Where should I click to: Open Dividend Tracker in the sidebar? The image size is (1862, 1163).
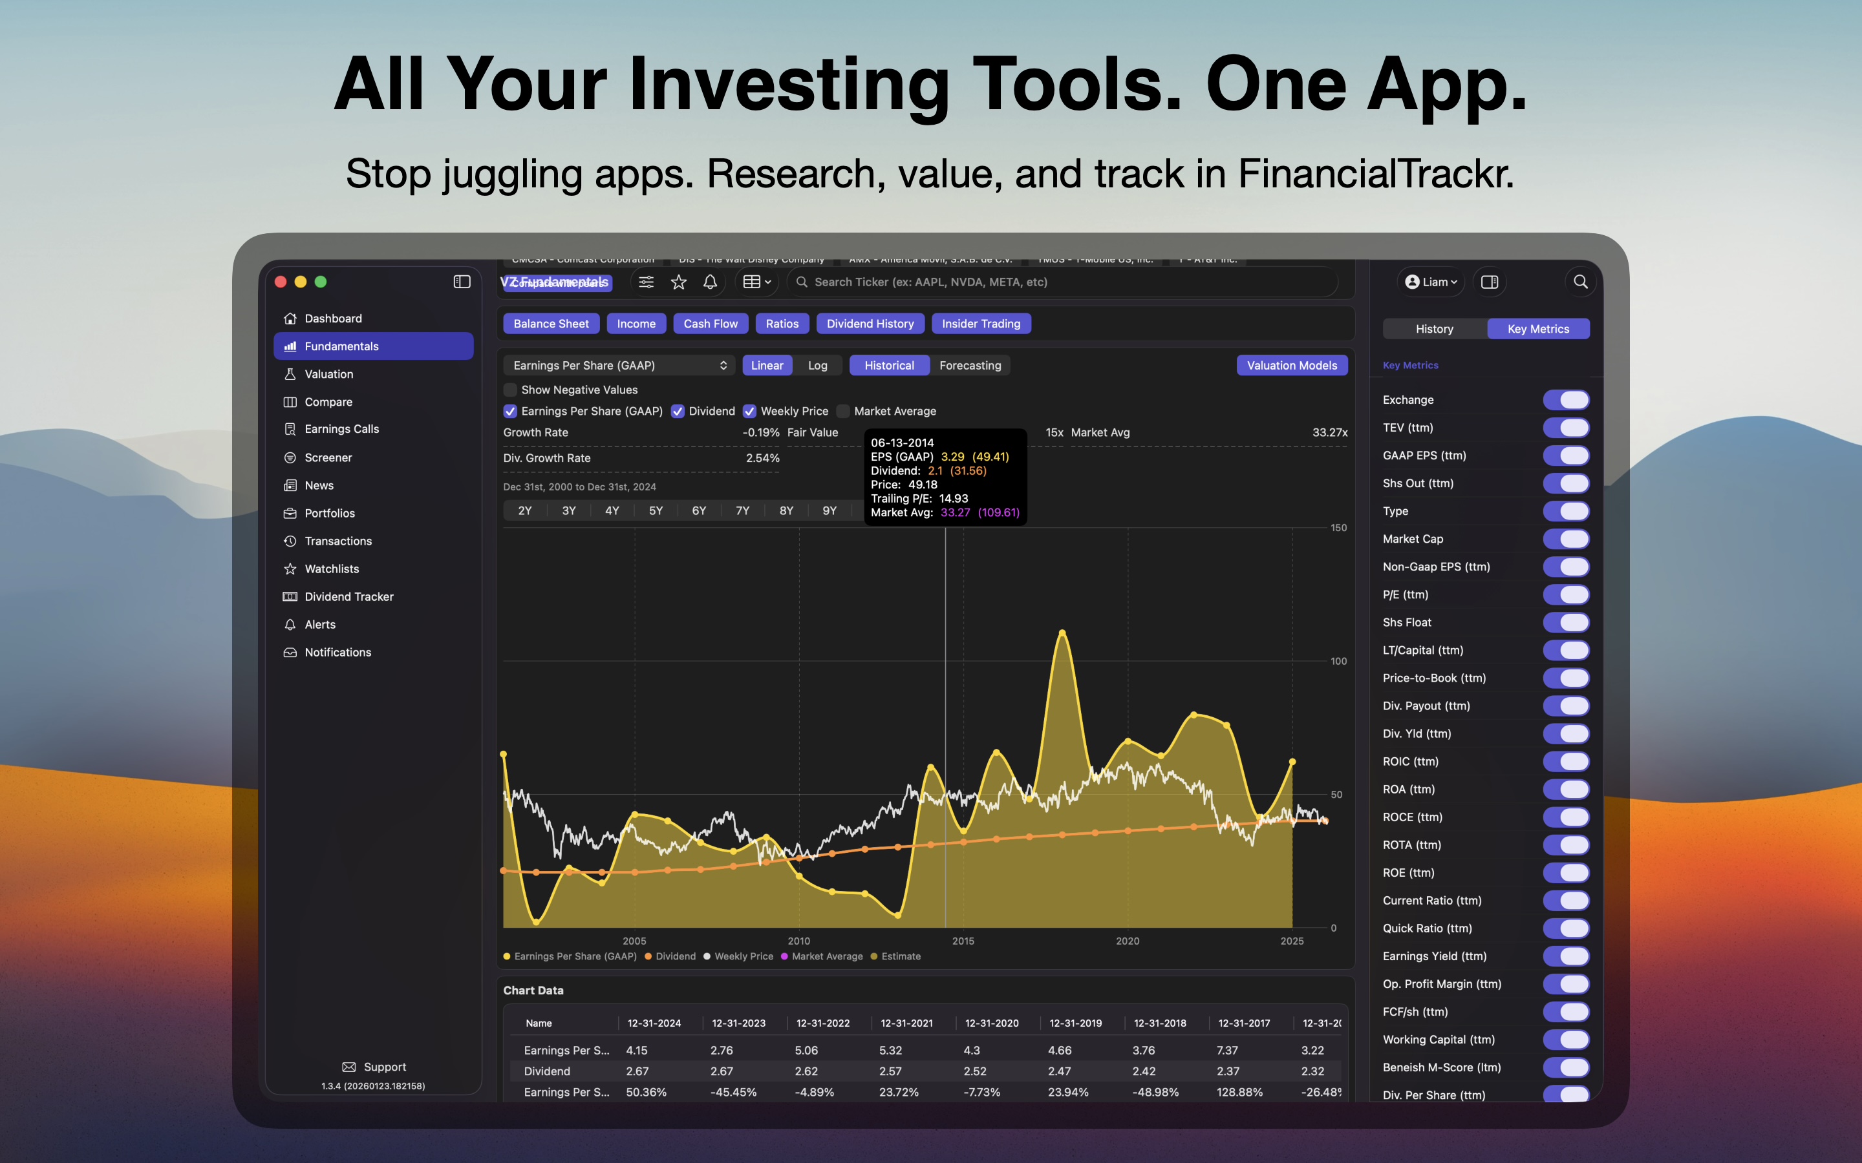click(348, 597)
